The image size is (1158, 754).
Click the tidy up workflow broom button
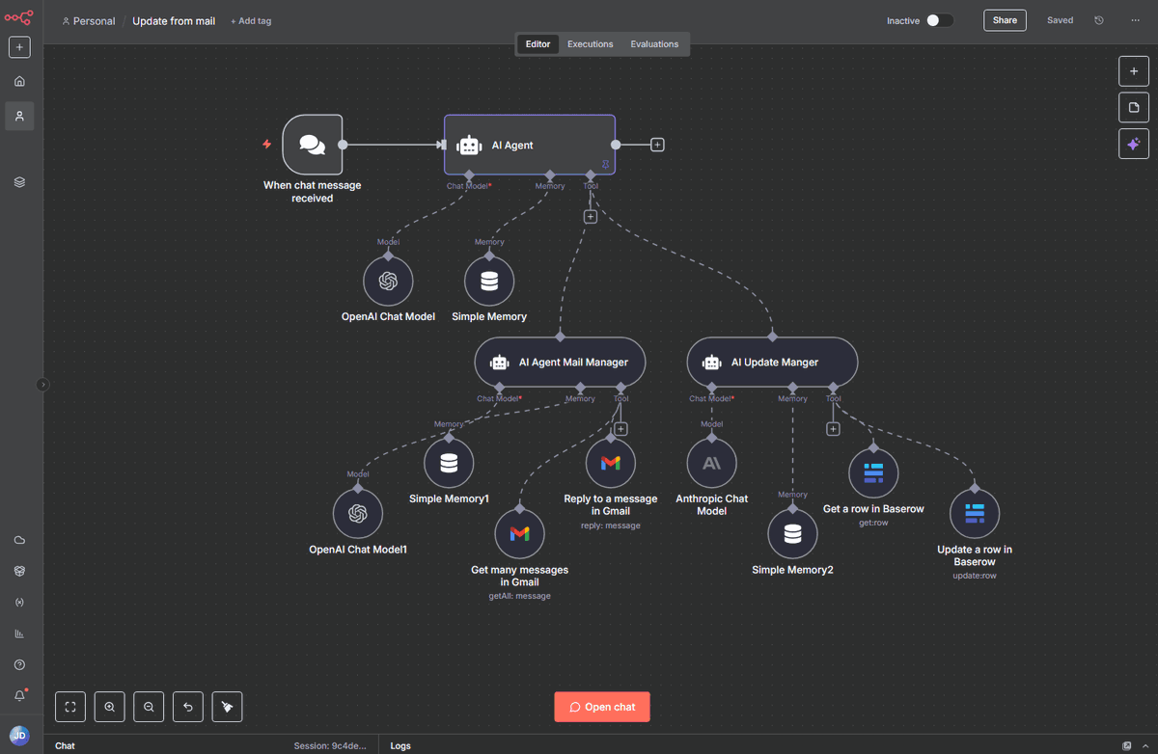click(x=227, y=707)
